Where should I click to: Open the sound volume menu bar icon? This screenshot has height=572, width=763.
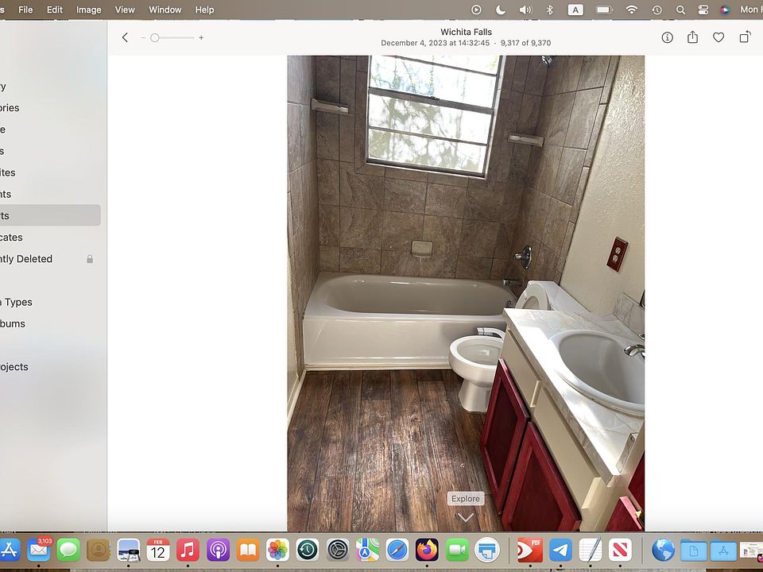pos(525,10)
